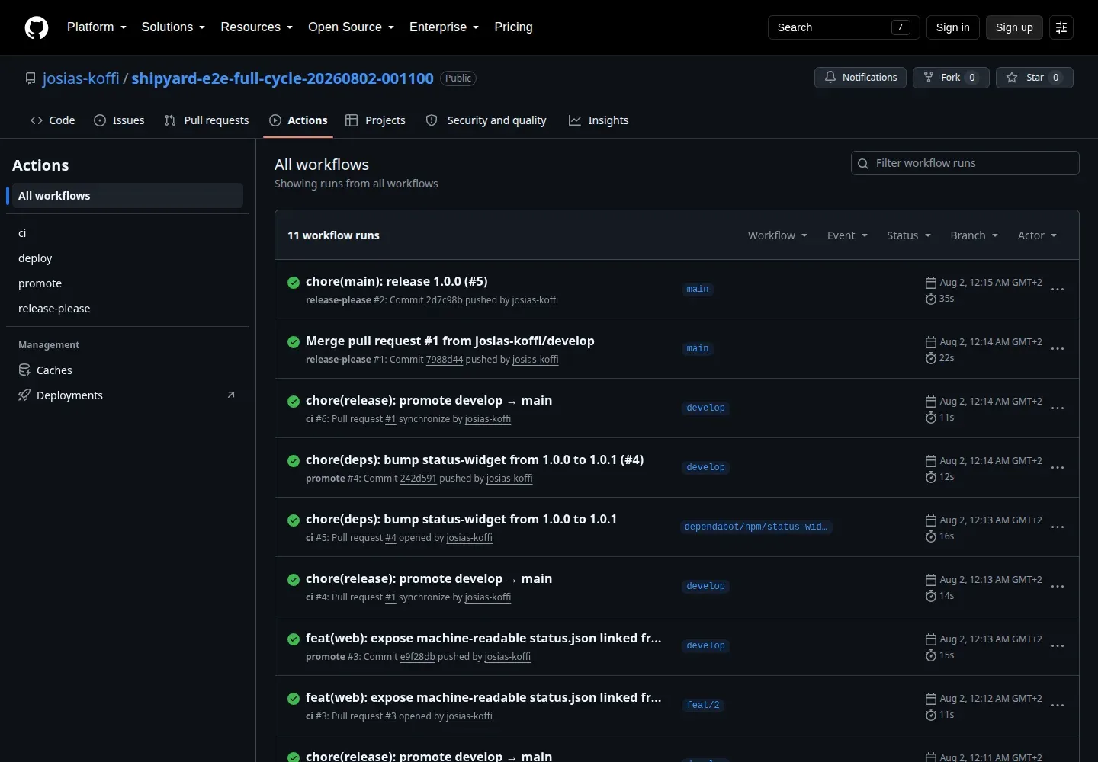Viewport: 1098px width, 762px height.
Task: Open row menu for release 1.0.0 (#5) run
Action: (x=1058, y=290)
